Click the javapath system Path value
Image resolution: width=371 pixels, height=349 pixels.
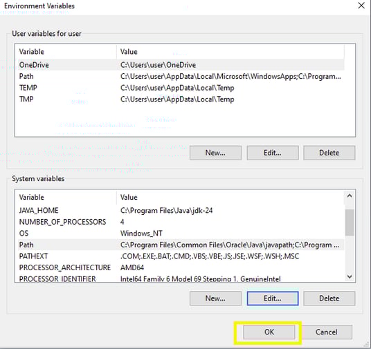point(230,245)
